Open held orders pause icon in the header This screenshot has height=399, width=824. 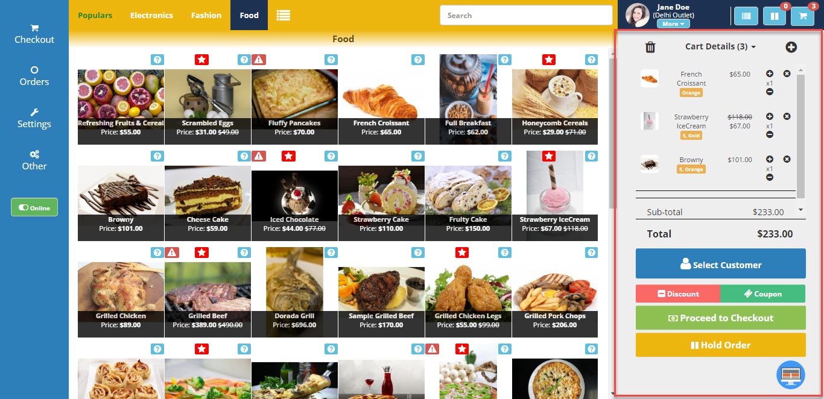(x=775, y=16)
